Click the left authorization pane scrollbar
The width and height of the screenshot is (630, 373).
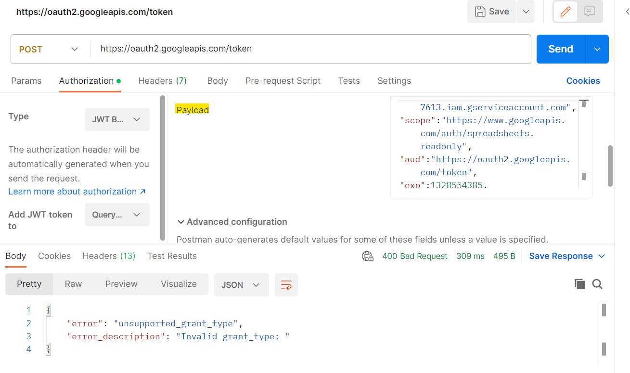point(163,167)
